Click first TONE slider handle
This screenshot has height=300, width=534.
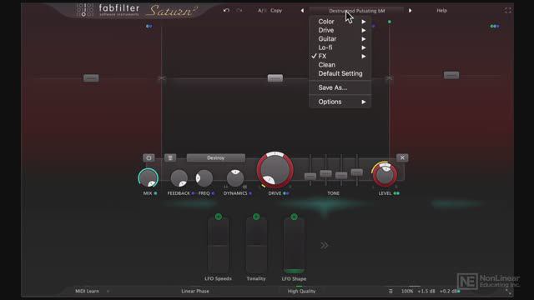point(310,176)
